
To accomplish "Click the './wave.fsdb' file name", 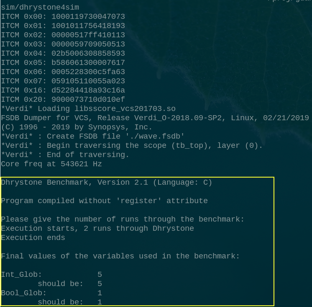I will (x=155, y=136).
